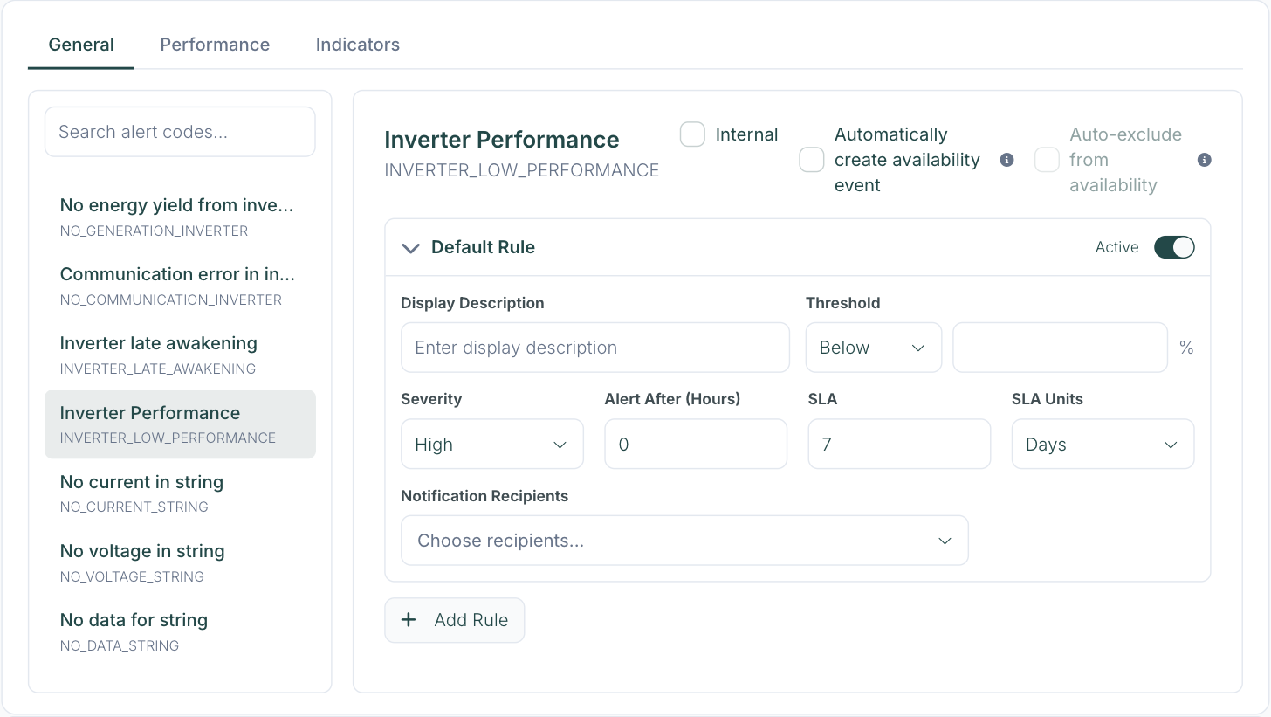Select Communication error in inverter alert
Image resolution: width=1271 pixels, height=717 pixels.
coord(180,286)
